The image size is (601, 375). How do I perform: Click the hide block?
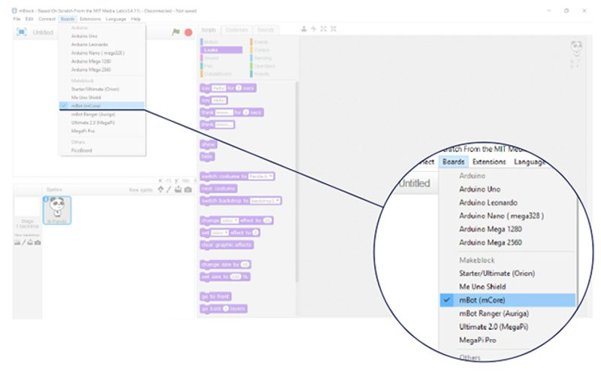(207, 157)
